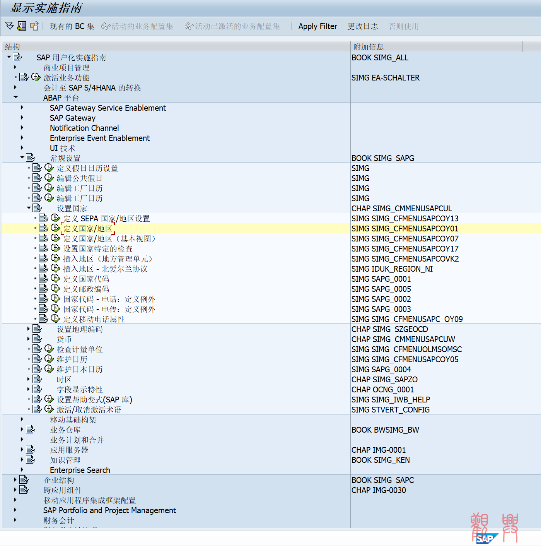
Task: Click the 活动已激活的业务配置集 button label
Action: pos(237,26)
